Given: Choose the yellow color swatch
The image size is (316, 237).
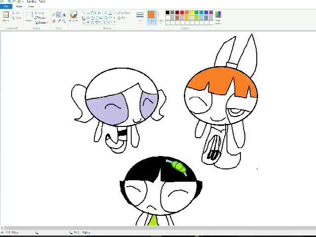Looking at the screenshot, I should 192,13.
